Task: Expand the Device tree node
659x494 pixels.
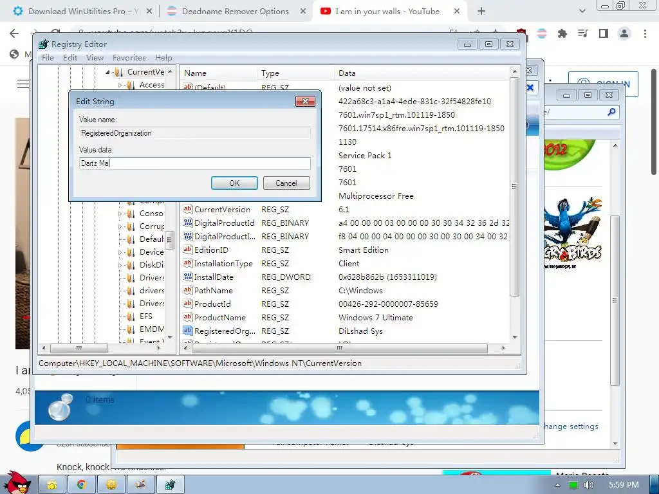Action: [120, 252]
